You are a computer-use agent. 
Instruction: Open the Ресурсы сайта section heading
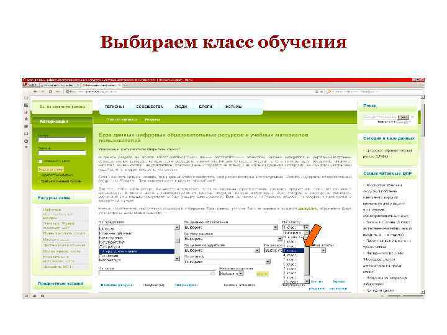pyautogui.click(x=54, y=198)
